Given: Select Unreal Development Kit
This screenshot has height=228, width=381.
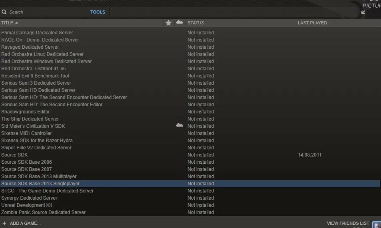Looking at the screenshot, I should point(26,205).
